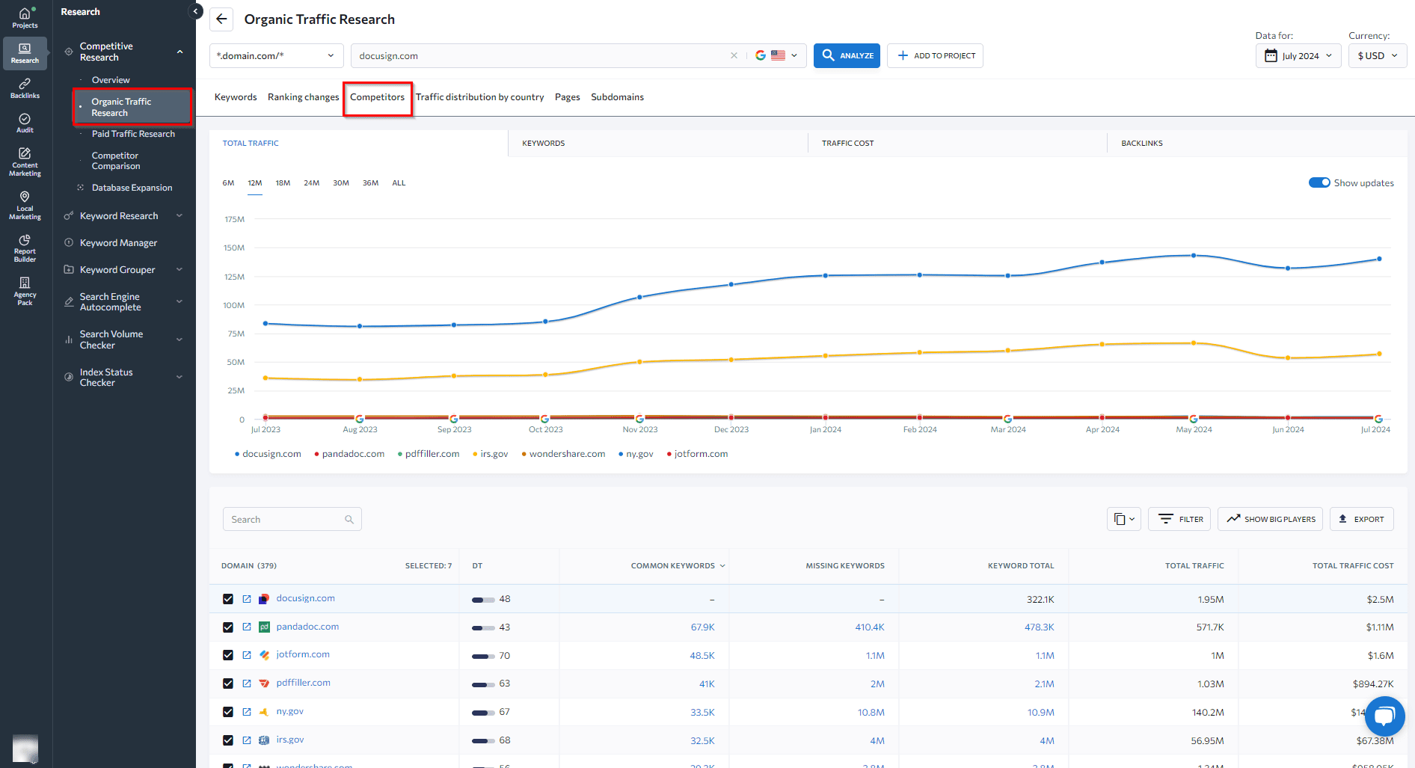Uncheck the docusign.com row checkbox
Screen dimensions: 1415x768
(228, 599)
